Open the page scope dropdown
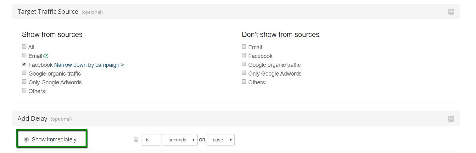 coord(221,140)
